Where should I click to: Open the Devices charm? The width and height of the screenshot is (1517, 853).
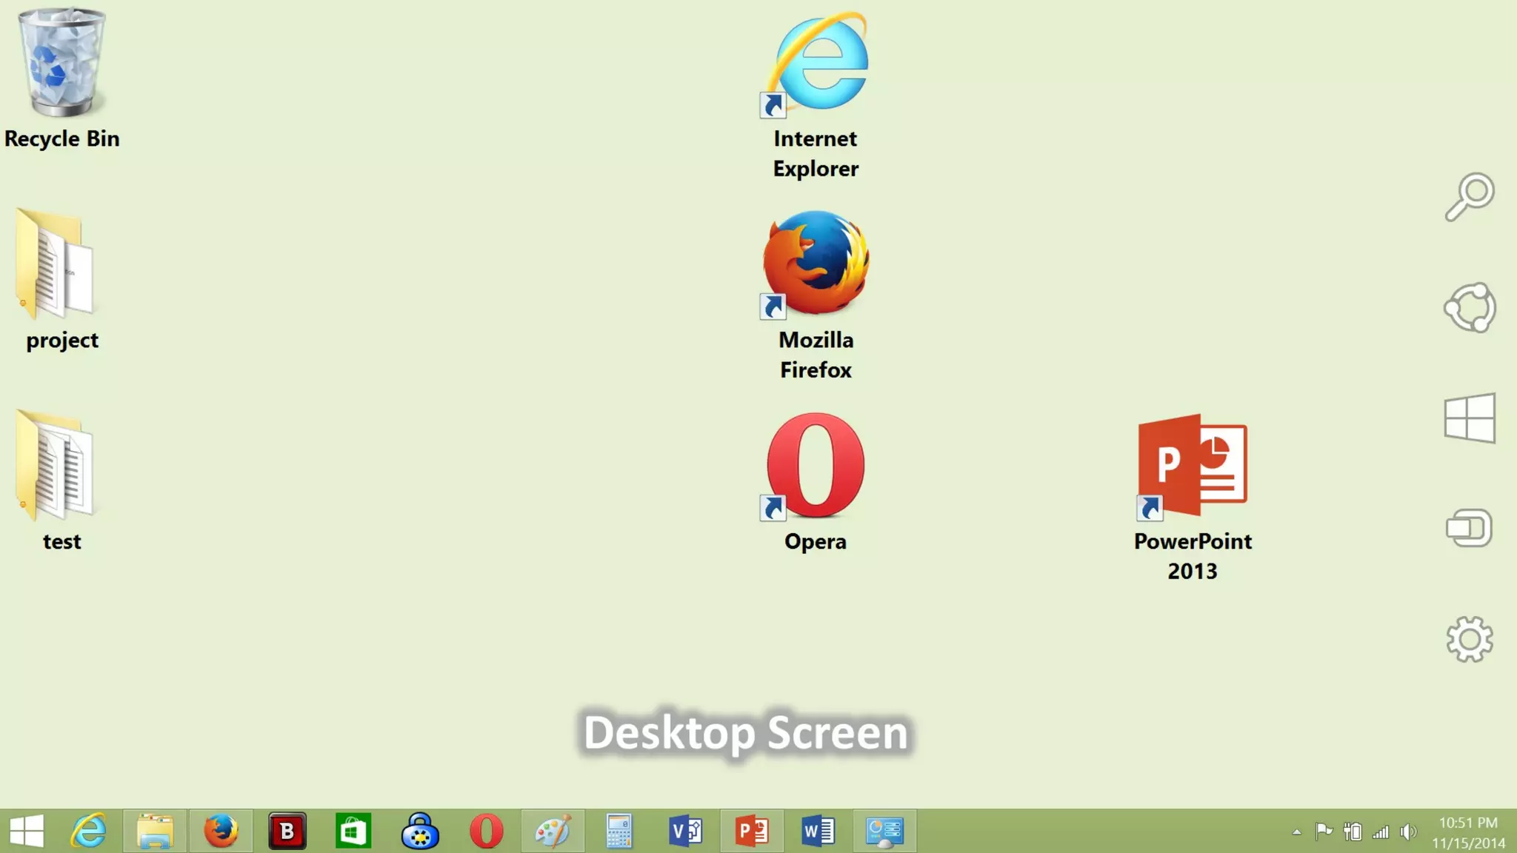[x=1470, y=528]
